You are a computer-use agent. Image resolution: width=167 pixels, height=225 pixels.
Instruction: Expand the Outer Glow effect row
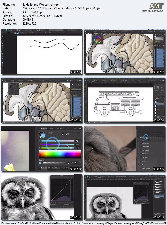pos(139,154)
